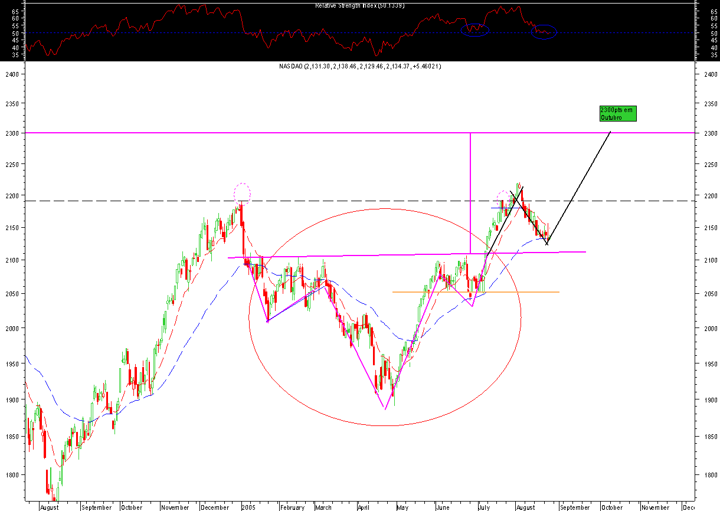Click the 'Relative Strength Index (50.1339)' title

[359, 6]
